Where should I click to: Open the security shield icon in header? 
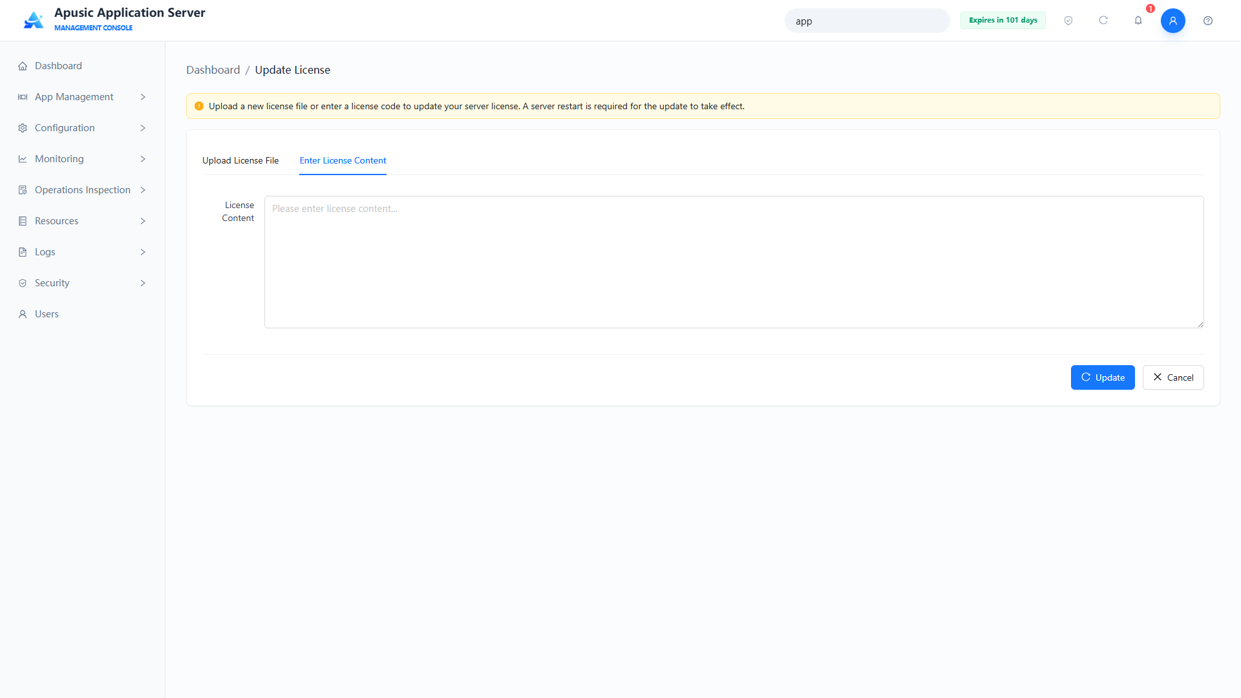point(1068,21)
